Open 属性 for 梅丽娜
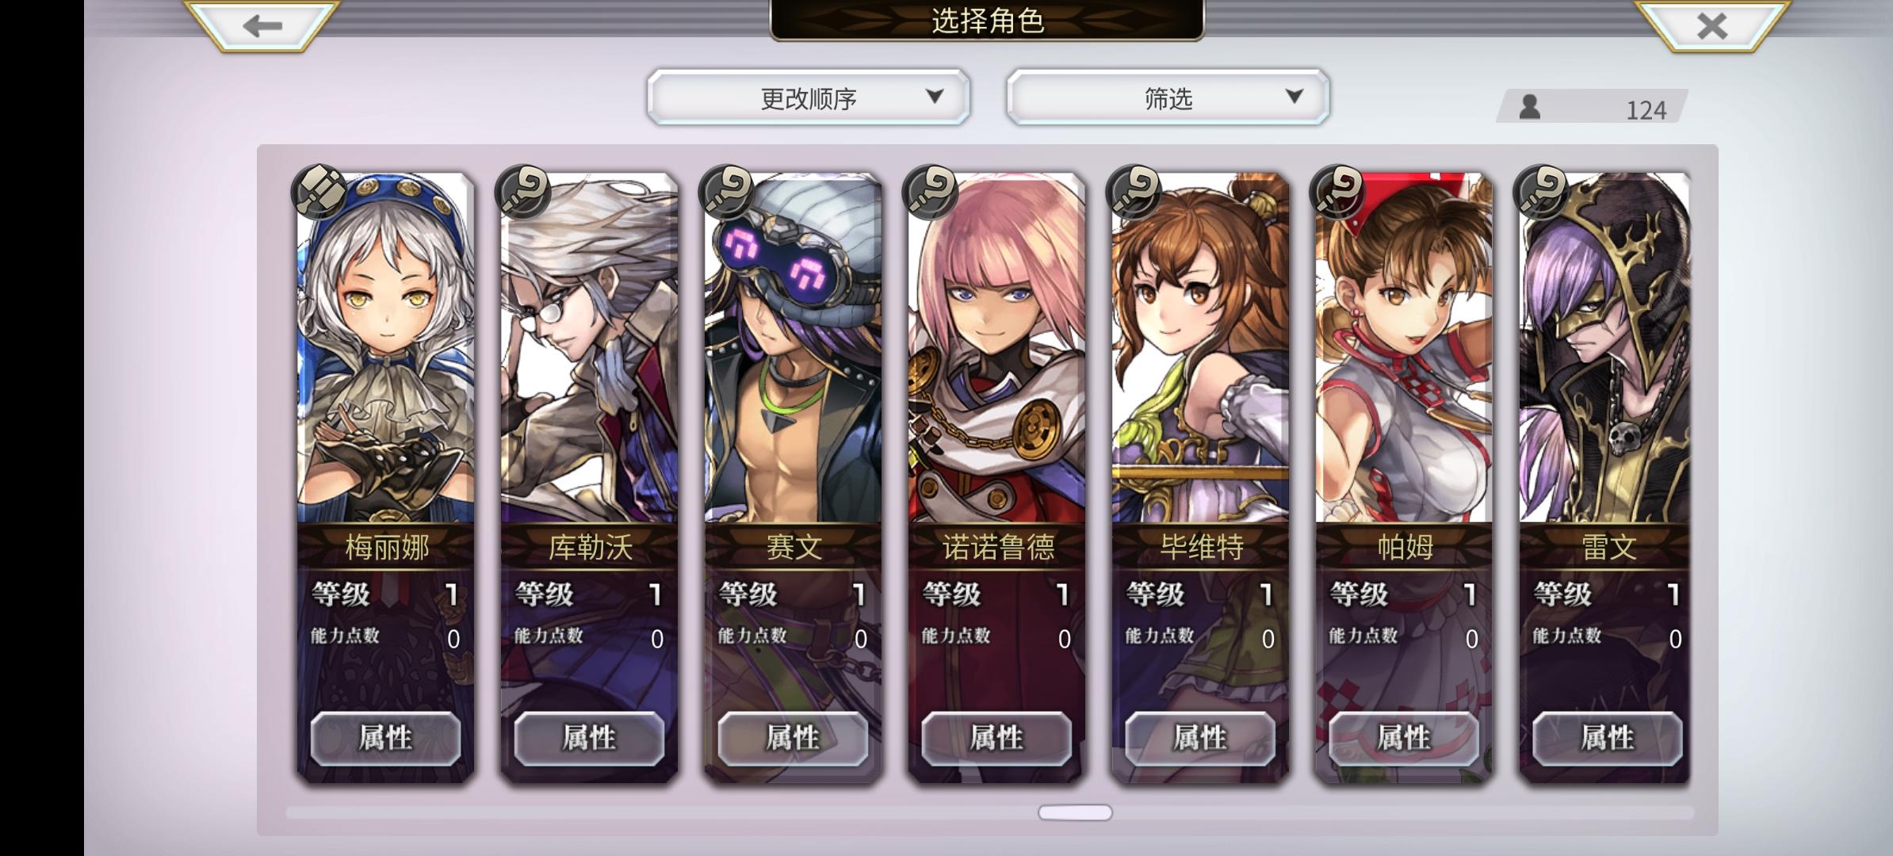Image resolution: width=1893 pixels, height=856 pixels. [385, 738]
